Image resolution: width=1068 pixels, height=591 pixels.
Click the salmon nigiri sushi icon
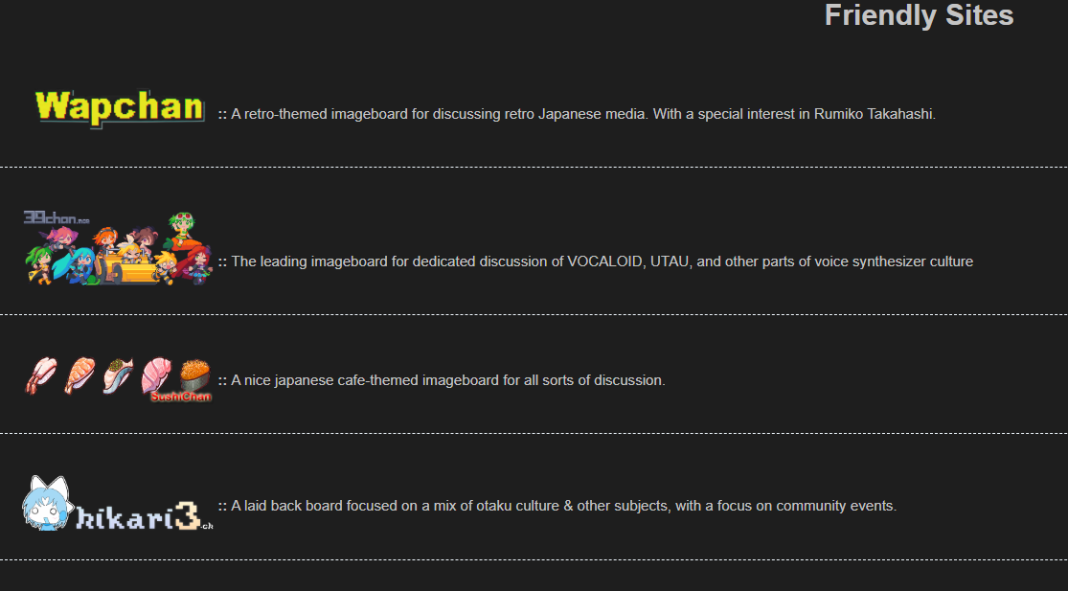(x=79, y=375)
